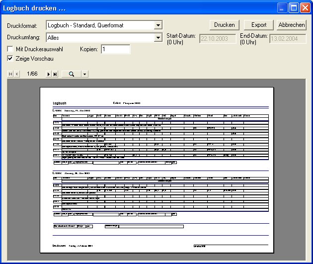
Task: Enable Mit Druckerauswahl checkbox
Action: [x=10, y=49]
